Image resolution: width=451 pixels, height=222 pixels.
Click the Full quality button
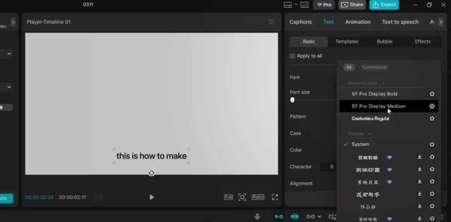[229, 197]
